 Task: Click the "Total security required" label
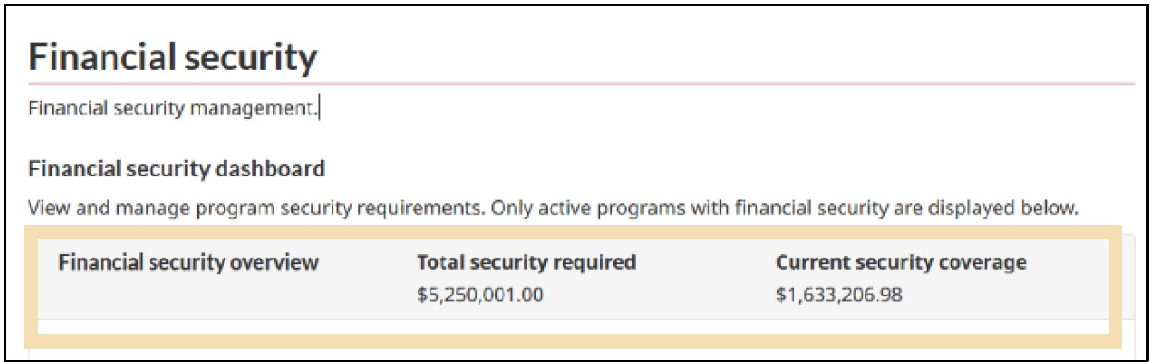(527, 262)
